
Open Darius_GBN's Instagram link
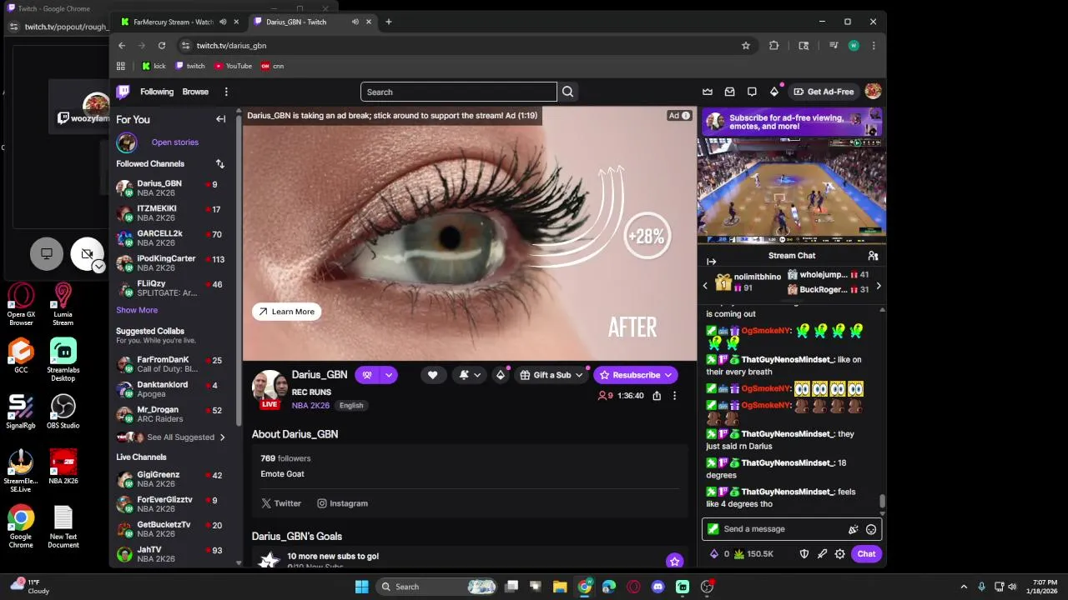342,503
